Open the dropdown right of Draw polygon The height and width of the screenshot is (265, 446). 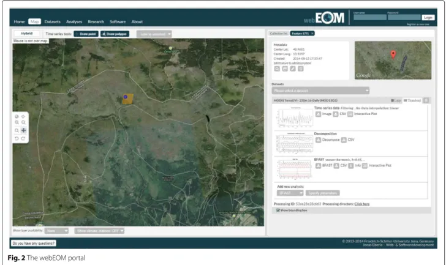154,34
